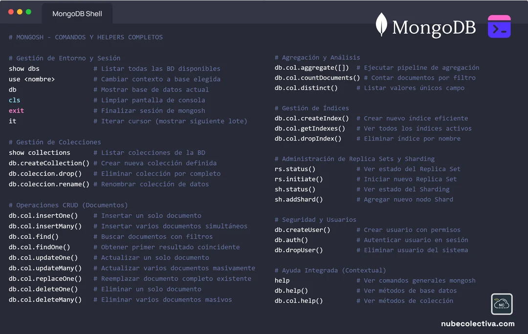Click the 'db.coleccion.drop()' command

(x=45, y=173)
